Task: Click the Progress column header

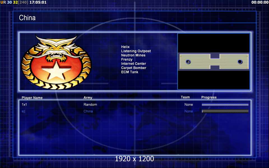Action: click(x=209, y=97)
